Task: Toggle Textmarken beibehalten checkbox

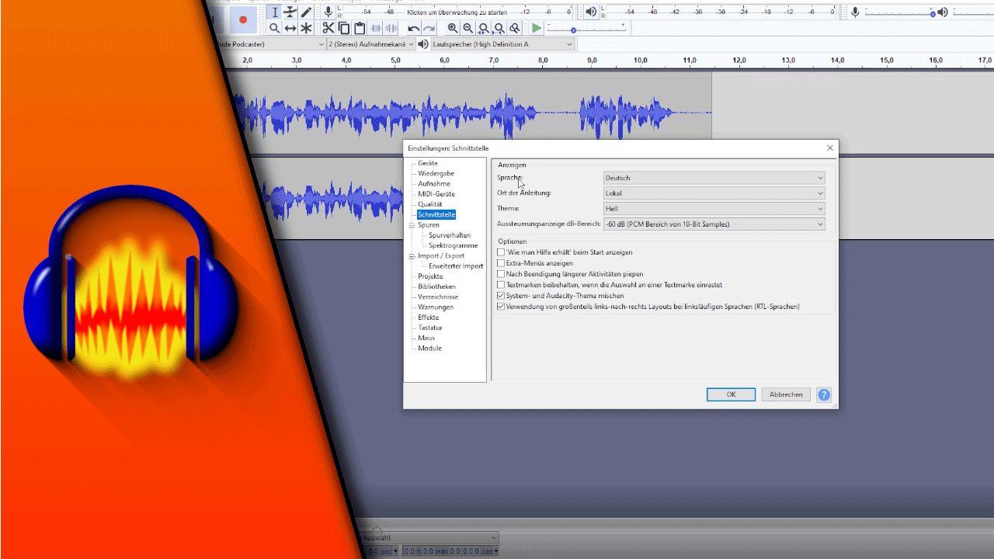Action: [501, 285]
